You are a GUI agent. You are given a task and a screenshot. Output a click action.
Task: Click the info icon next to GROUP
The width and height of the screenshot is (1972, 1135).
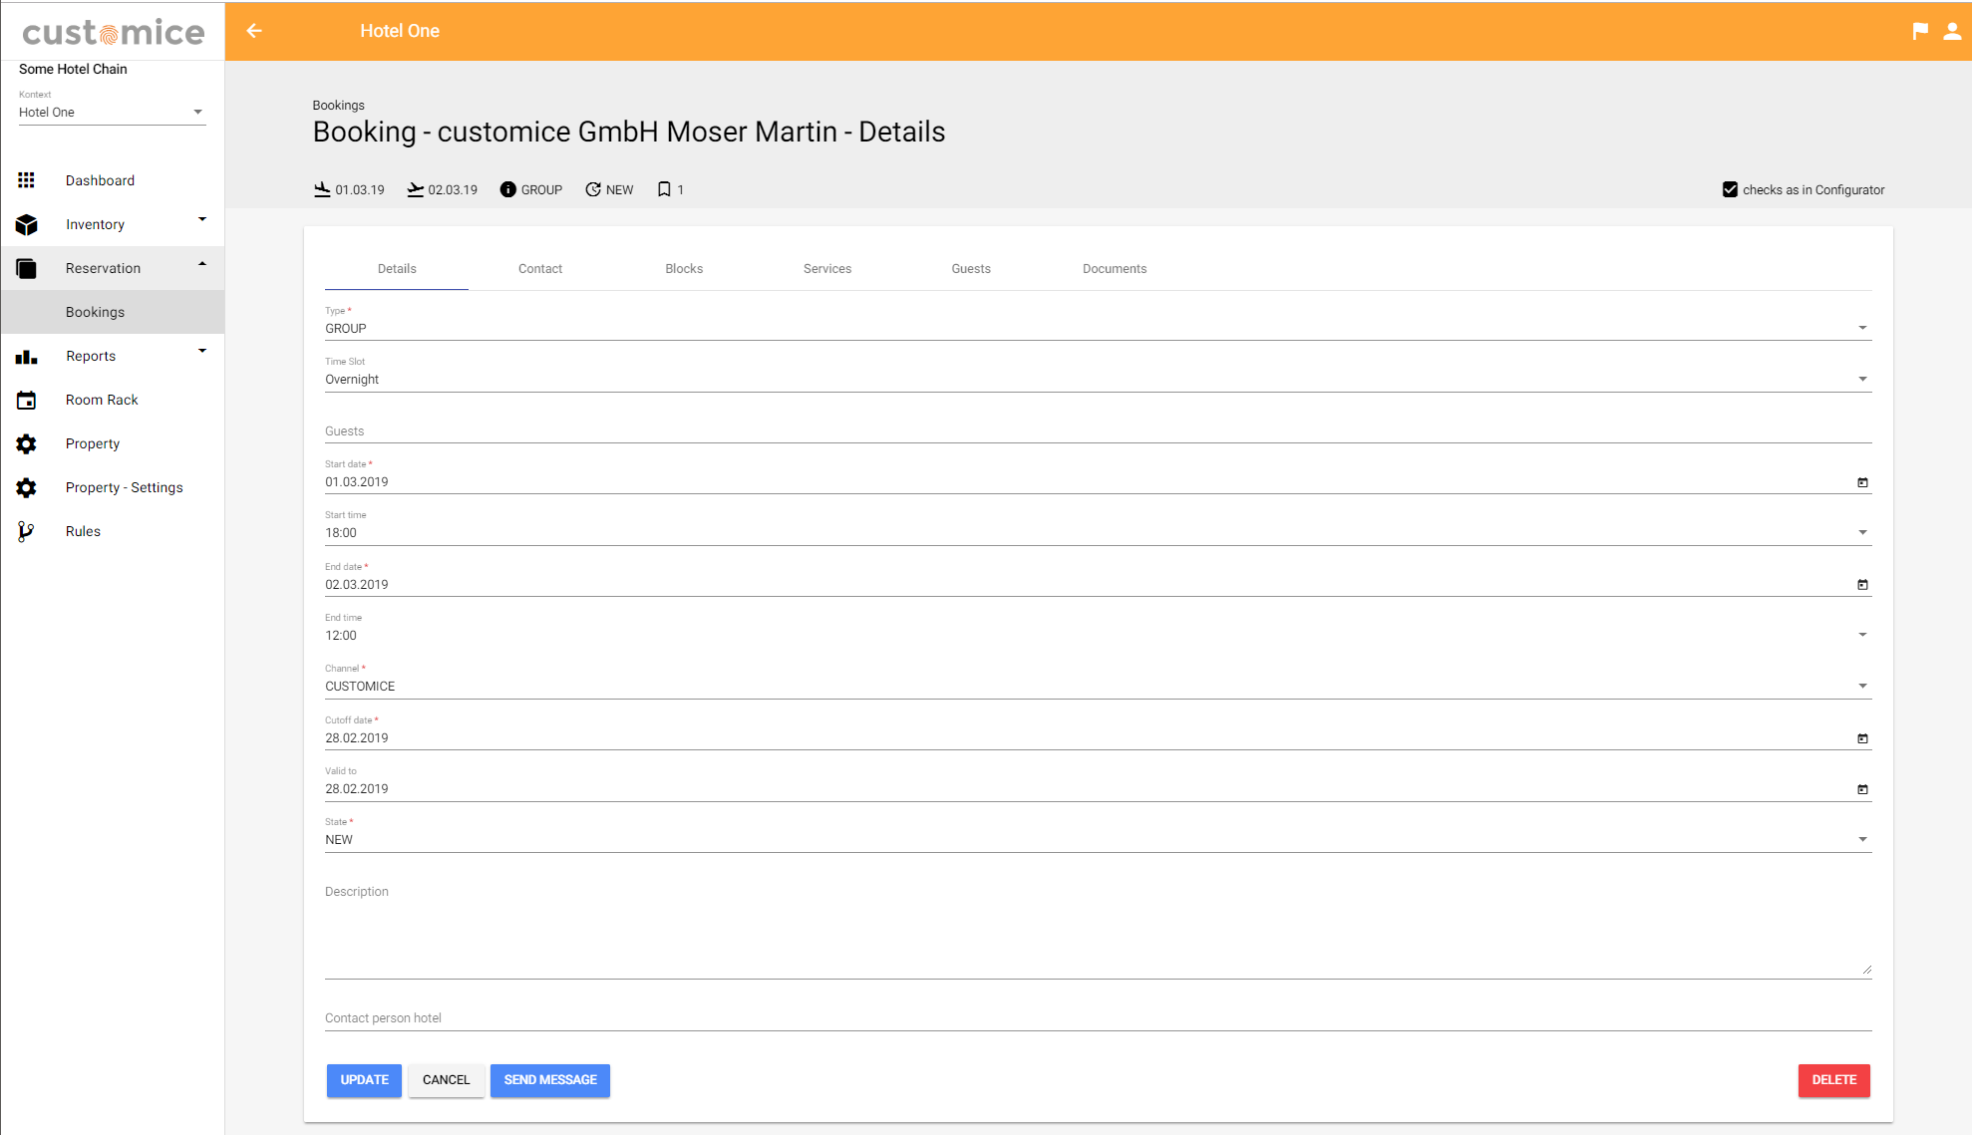[x=508, y=189]
